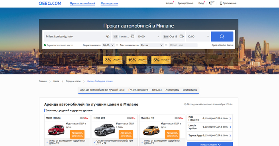The width and height of the screenshot is (279, 146).
Task: Open the pickup date calendar icon
Action: 132,36
